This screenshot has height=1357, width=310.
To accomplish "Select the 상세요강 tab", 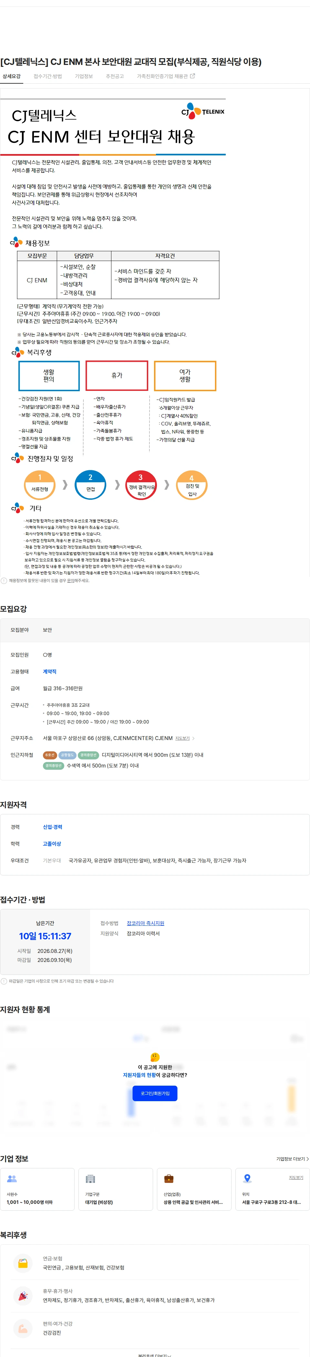I will (11, 76).
